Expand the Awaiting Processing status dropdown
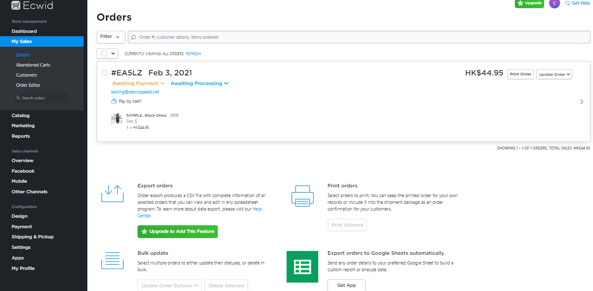Viewport: 593px width, 291px height. coord(199,83)
